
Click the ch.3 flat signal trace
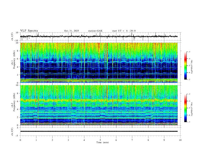pyautogui.click(x=99, y=131)
